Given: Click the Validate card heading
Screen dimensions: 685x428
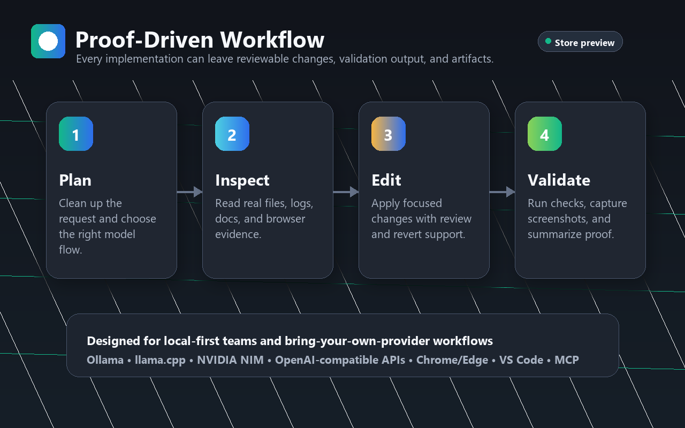Looking at the screenshot, I should pyautogui.click(x=559, y=180).
